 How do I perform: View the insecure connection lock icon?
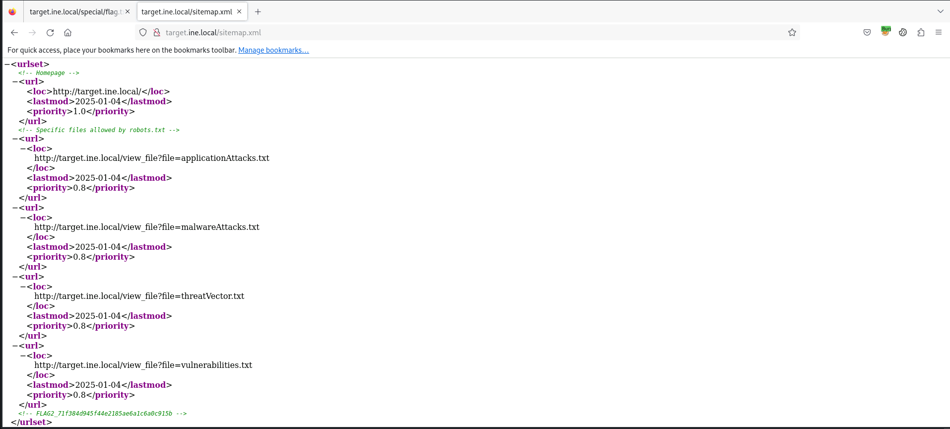[157, 32]
